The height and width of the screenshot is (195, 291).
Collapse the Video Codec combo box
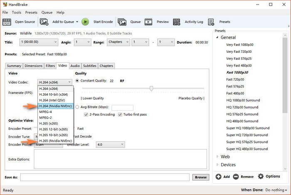(x=55, y=82)
